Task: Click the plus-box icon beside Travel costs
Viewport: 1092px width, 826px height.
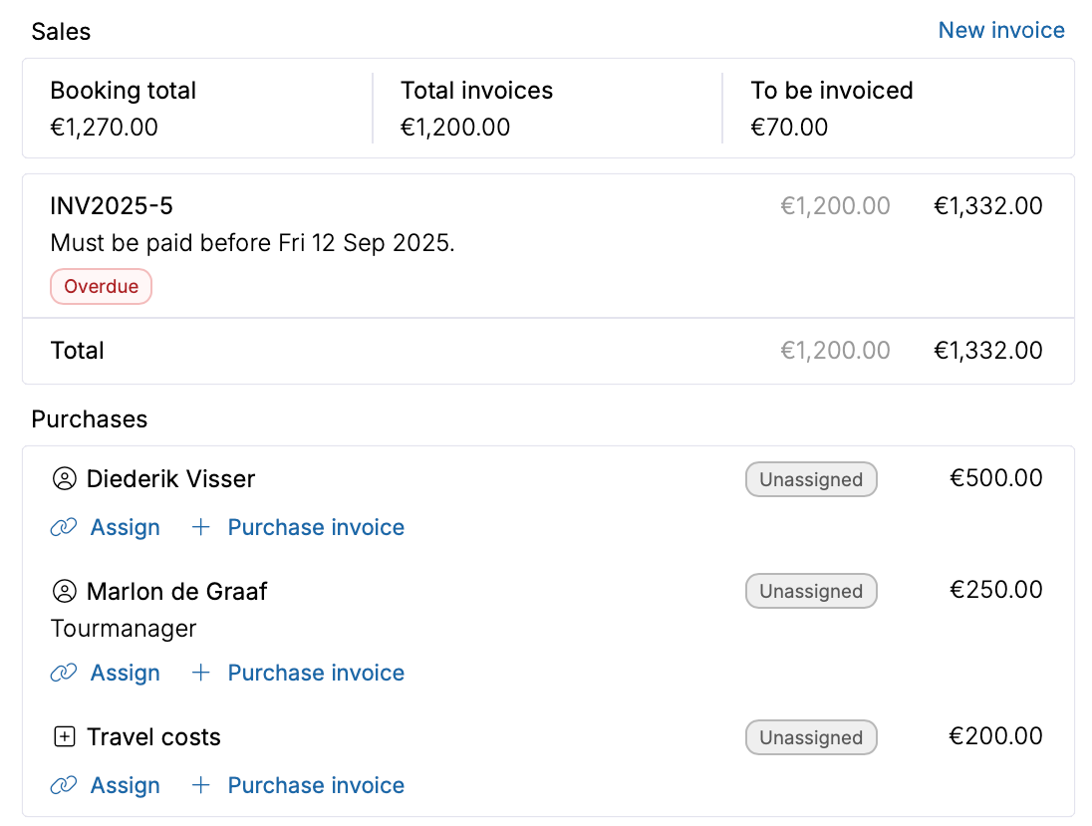Action: point(64,737)
